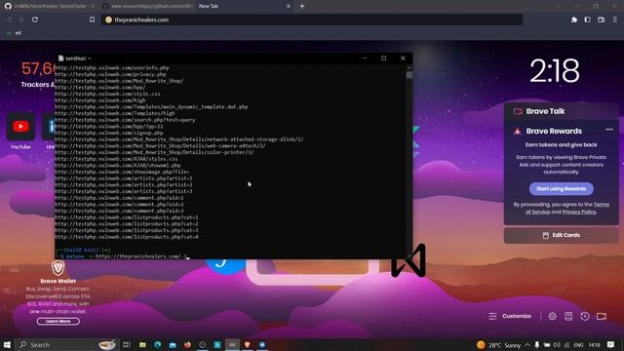Open settings gear icon on new tab
Viewport: 624px width, 351px height.
(552, 316)
